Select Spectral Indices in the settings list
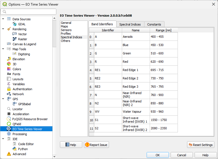The image size is (218, 159). click(x=71, y=37)
